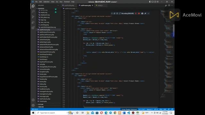
Task: Click the PHP language mode indicator
Action: (x=165, y=109)
